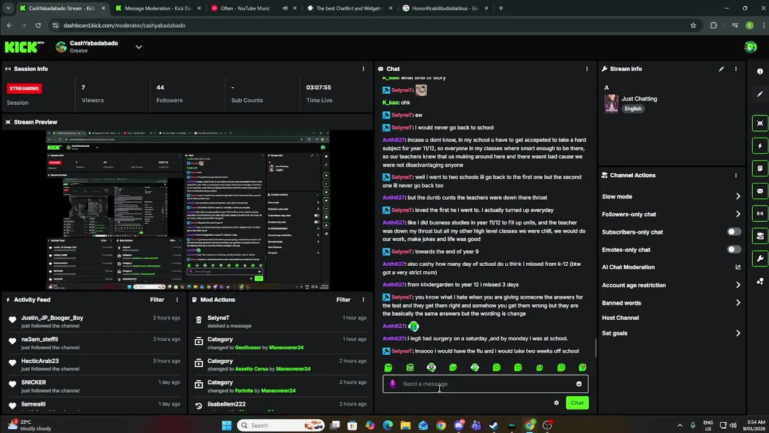Screen dimensions: 769x433
Task: Open chat settings gear icon
Action: pyautogui.click(x=556, y=403)
